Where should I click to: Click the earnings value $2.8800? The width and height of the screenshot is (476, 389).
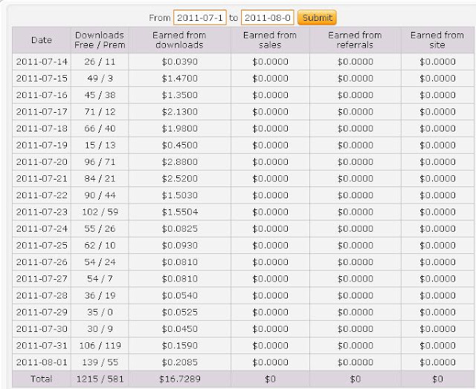179,162
